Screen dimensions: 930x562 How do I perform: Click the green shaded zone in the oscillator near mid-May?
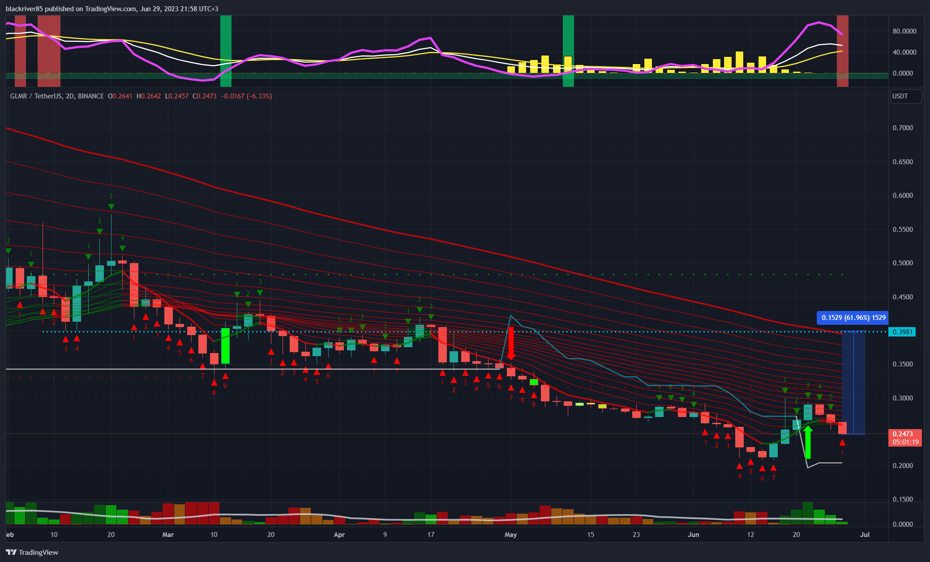coord(568,51)
